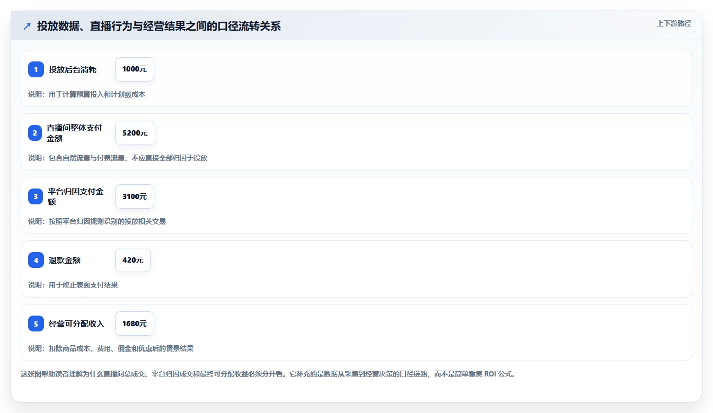Click the 1000元 value chip

pos(135,69)
